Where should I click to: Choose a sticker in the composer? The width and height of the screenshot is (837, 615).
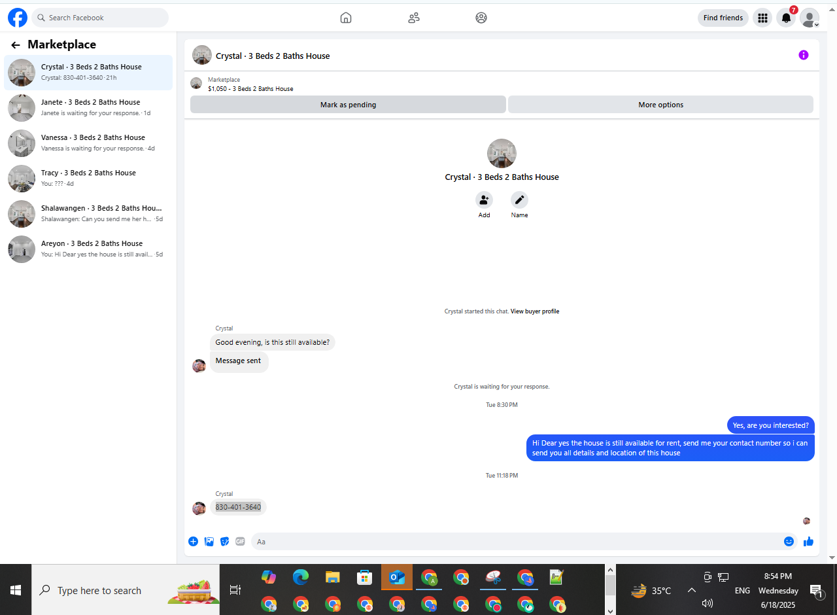coord(225,541)
